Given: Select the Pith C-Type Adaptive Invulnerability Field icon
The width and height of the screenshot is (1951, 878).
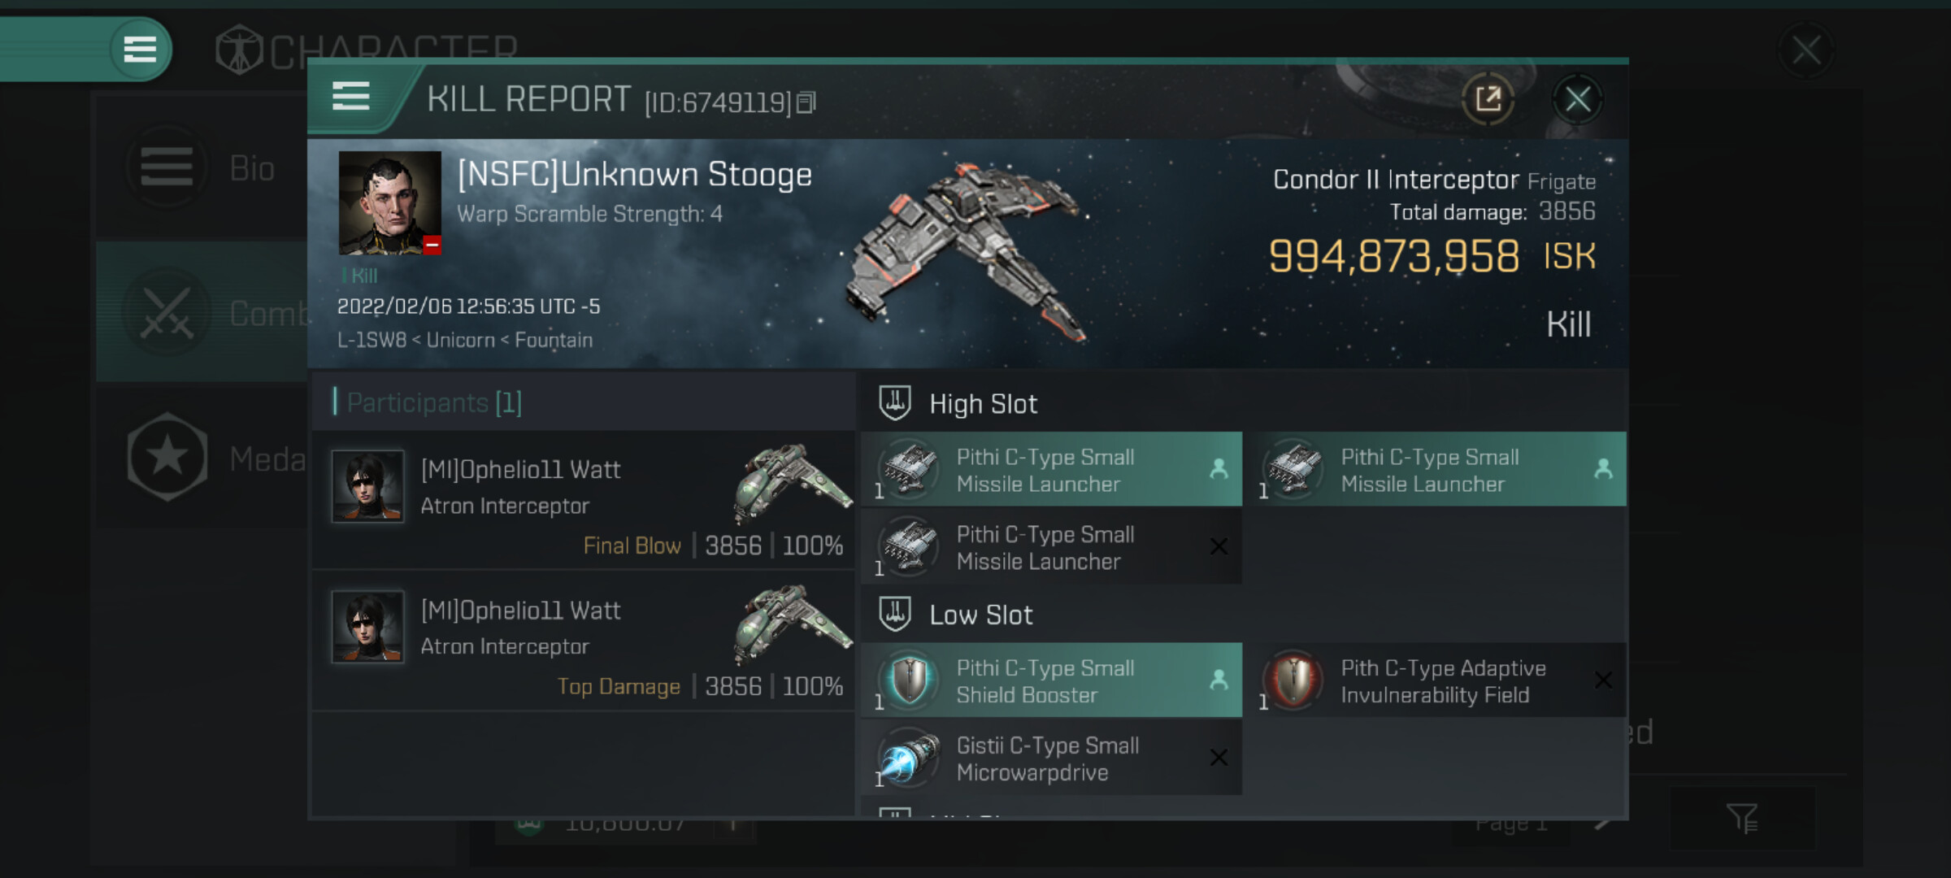Looking at the screenshot, I should pos(1293,680).
